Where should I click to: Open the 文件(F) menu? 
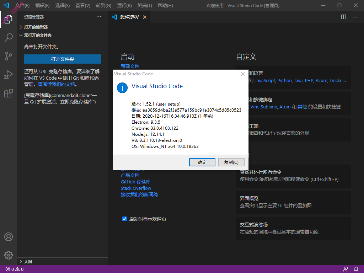(22, 5)
